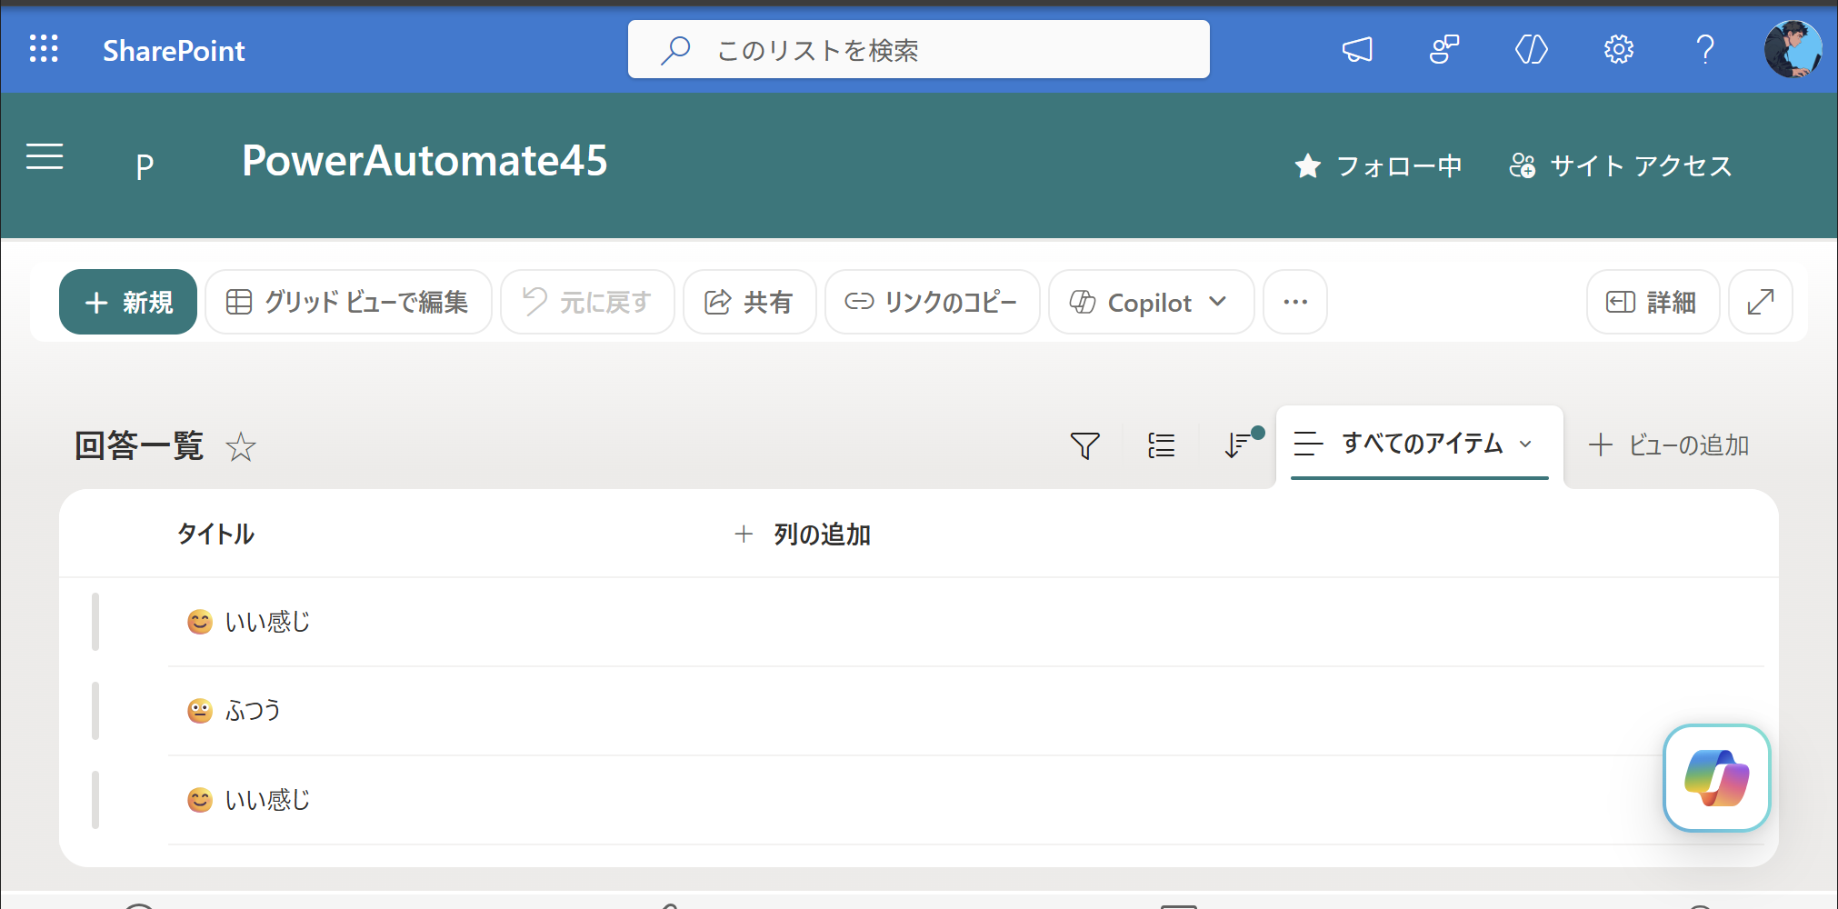Click リンクのコピー button
Image resolution: width=1838 pixels, height=909 pixels.
point(932,302)
